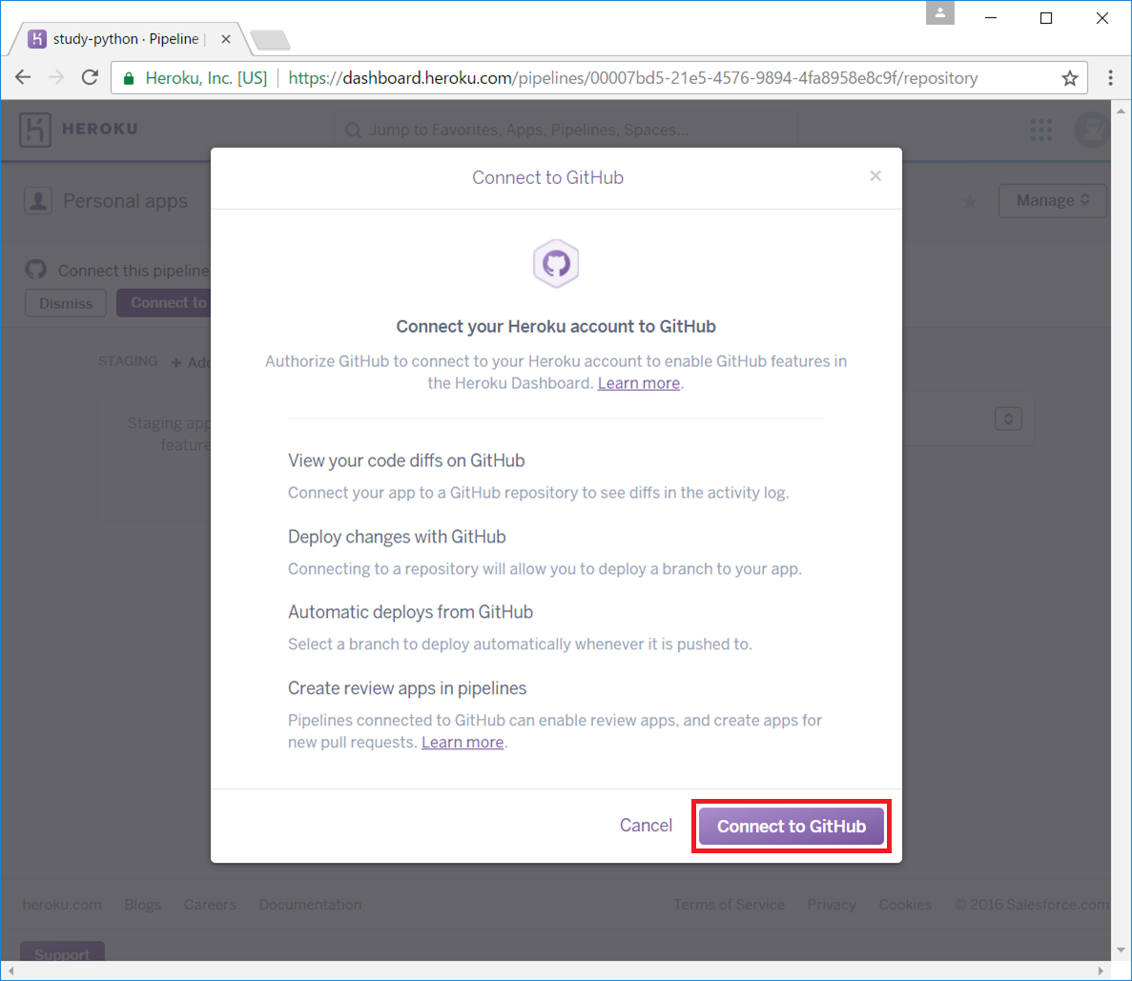This screenshot has width=1132, height=981.
Task: Open Learn more link about authorizing GitHub
Action: (x=638, y=383)
